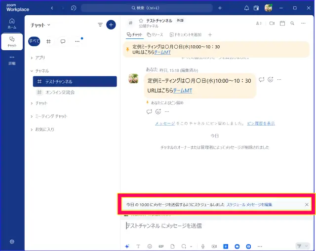The image size is (316, 251).
Task: Click your avatar beside the message
Action: [133, 78]
